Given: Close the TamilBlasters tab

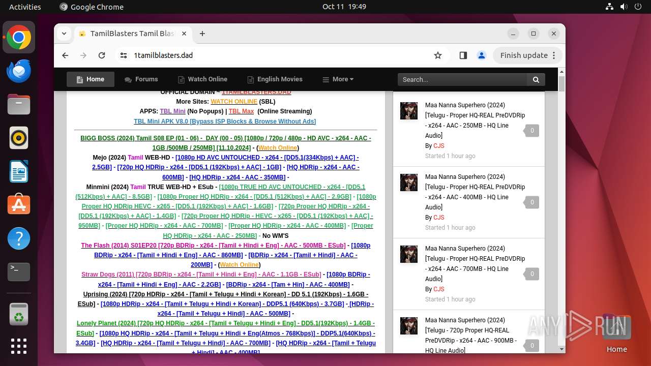Looking at the screenshot, I should (184, 34).
